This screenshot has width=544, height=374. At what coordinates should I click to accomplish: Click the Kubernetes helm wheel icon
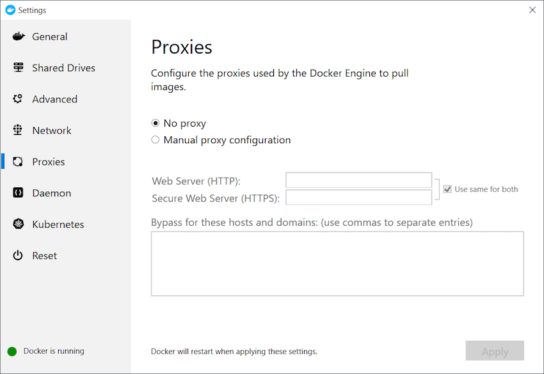tap(19, 224)
